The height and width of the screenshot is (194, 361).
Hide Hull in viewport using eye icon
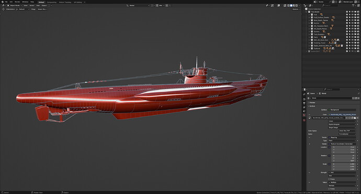click(353, 15)
